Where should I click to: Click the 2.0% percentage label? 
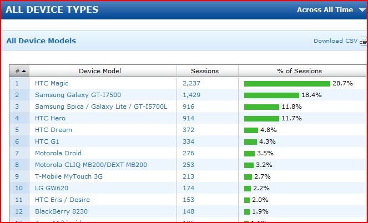pos(260,200)
